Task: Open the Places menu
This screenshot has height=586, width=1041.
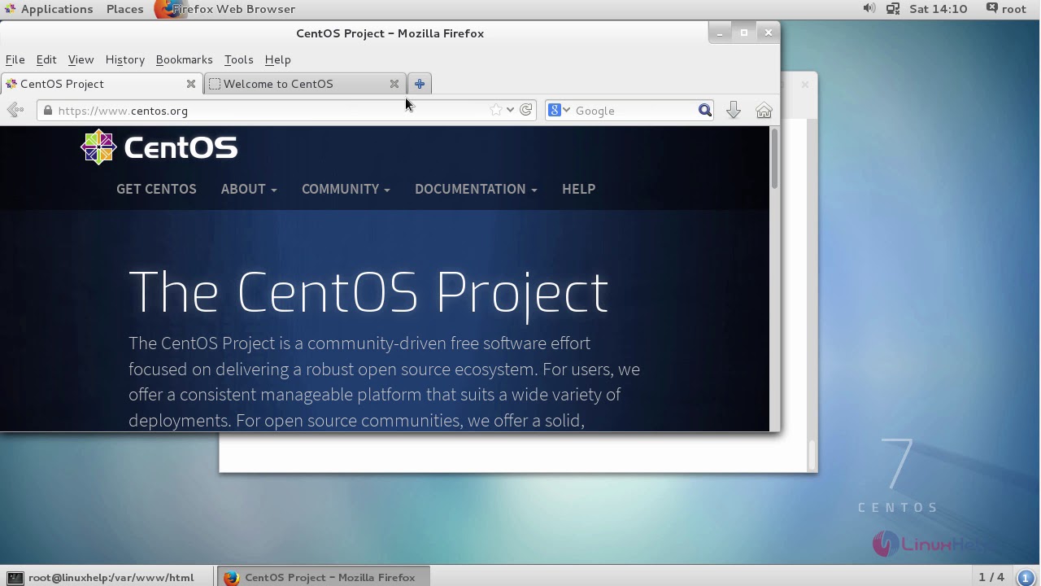Action: coord(124,9)
